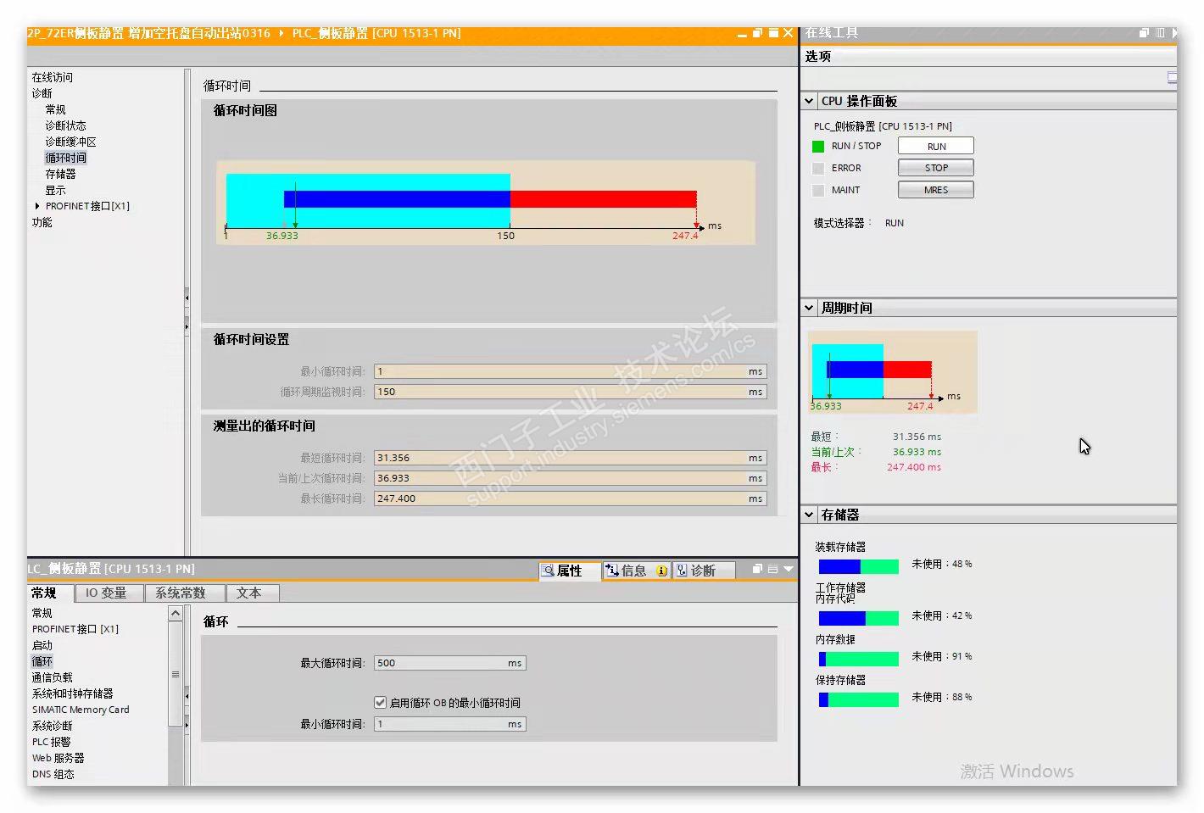
Task: Click the 属性 tab magnifier icon
Action: [549, 571]
